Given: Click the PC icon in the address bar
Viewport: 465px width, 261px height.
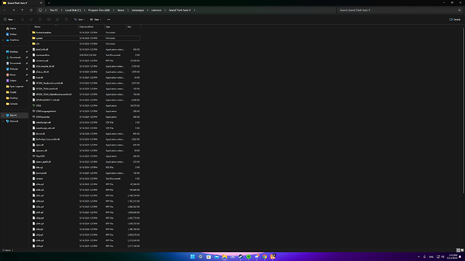Looking at the screenshot, I should (40, 10).
